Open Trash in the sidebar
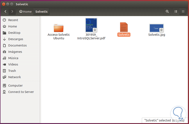 click(20, 71)
